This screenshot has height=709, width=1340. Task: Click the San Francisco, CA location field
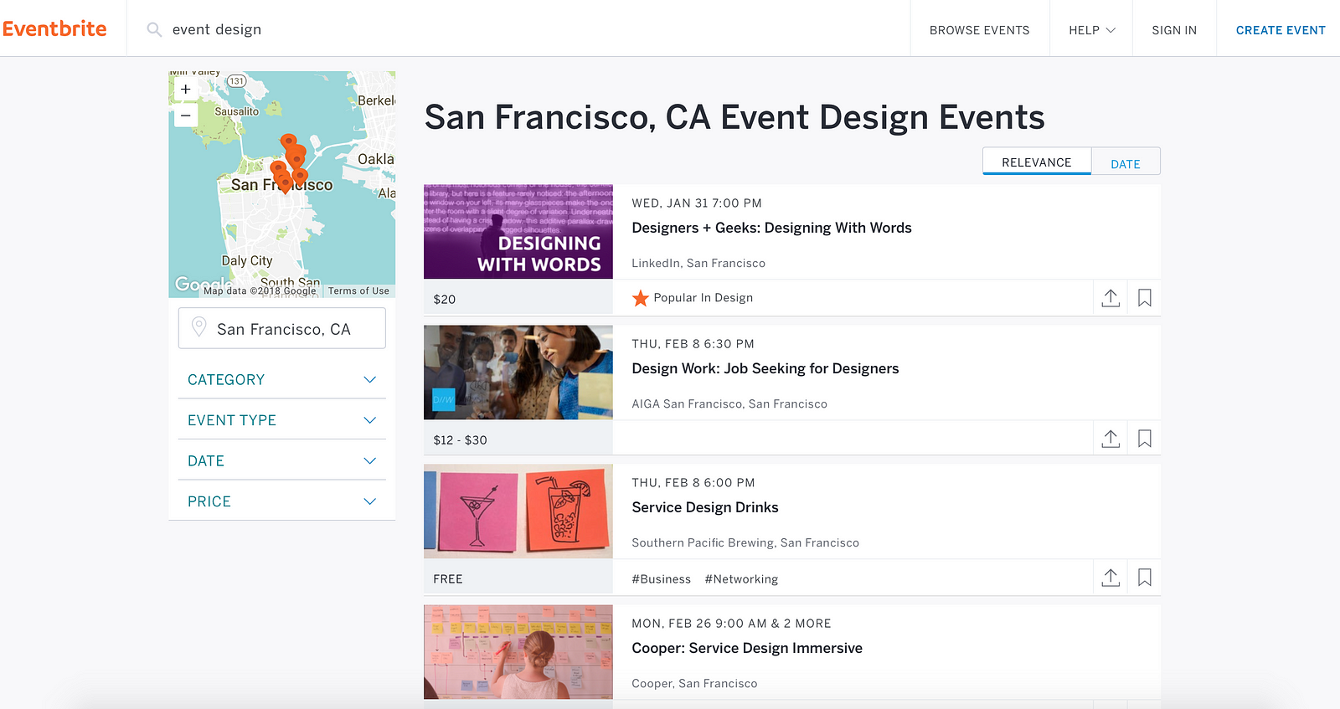(281, 328)
